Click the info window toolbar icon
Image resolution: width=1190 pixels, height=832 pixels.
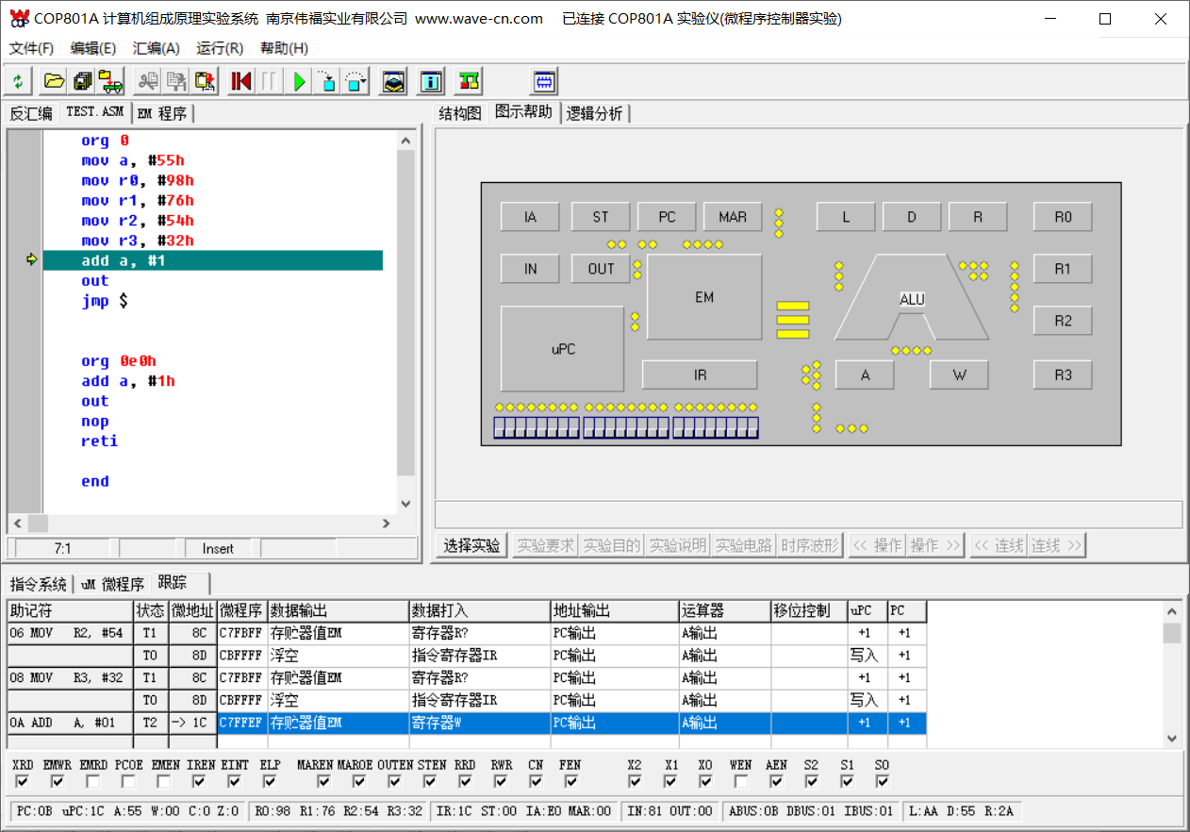point(431,81)
